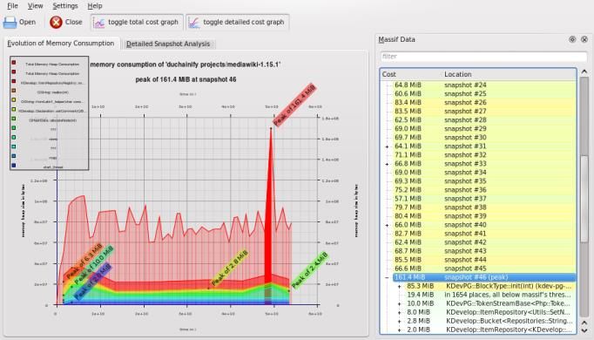Toggle total cost graph button

[137, 23]
